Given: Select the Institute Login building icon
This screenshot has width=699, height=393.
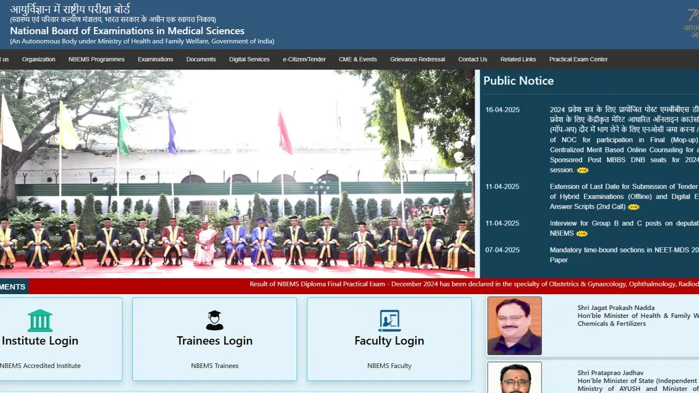Looking at the screenshot, I should 40,319.
